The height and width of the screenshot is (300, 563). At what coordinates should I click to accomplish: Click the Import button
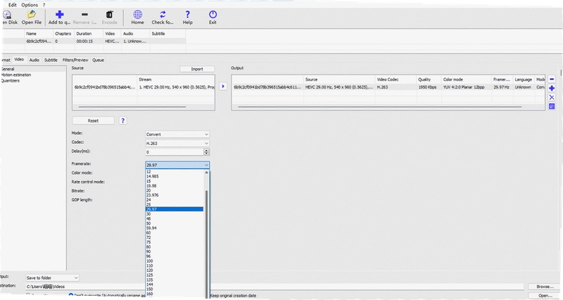point(197,69)
